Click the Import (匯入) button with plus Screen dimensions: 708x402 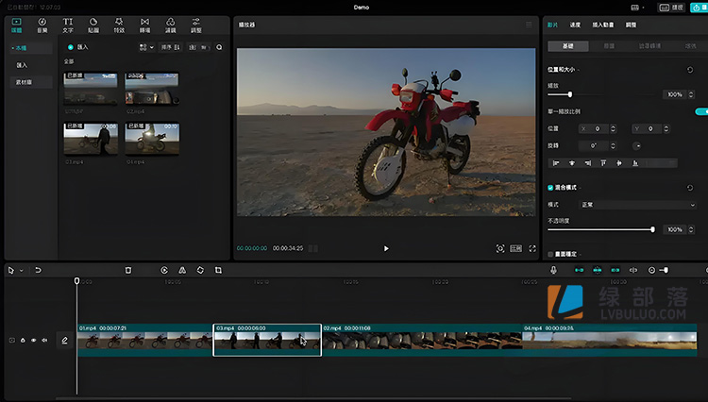77,47
